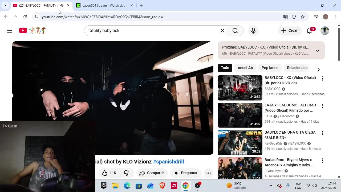
Task: Open Outlook from the taskbar
Action: click(x=151, y=186)
